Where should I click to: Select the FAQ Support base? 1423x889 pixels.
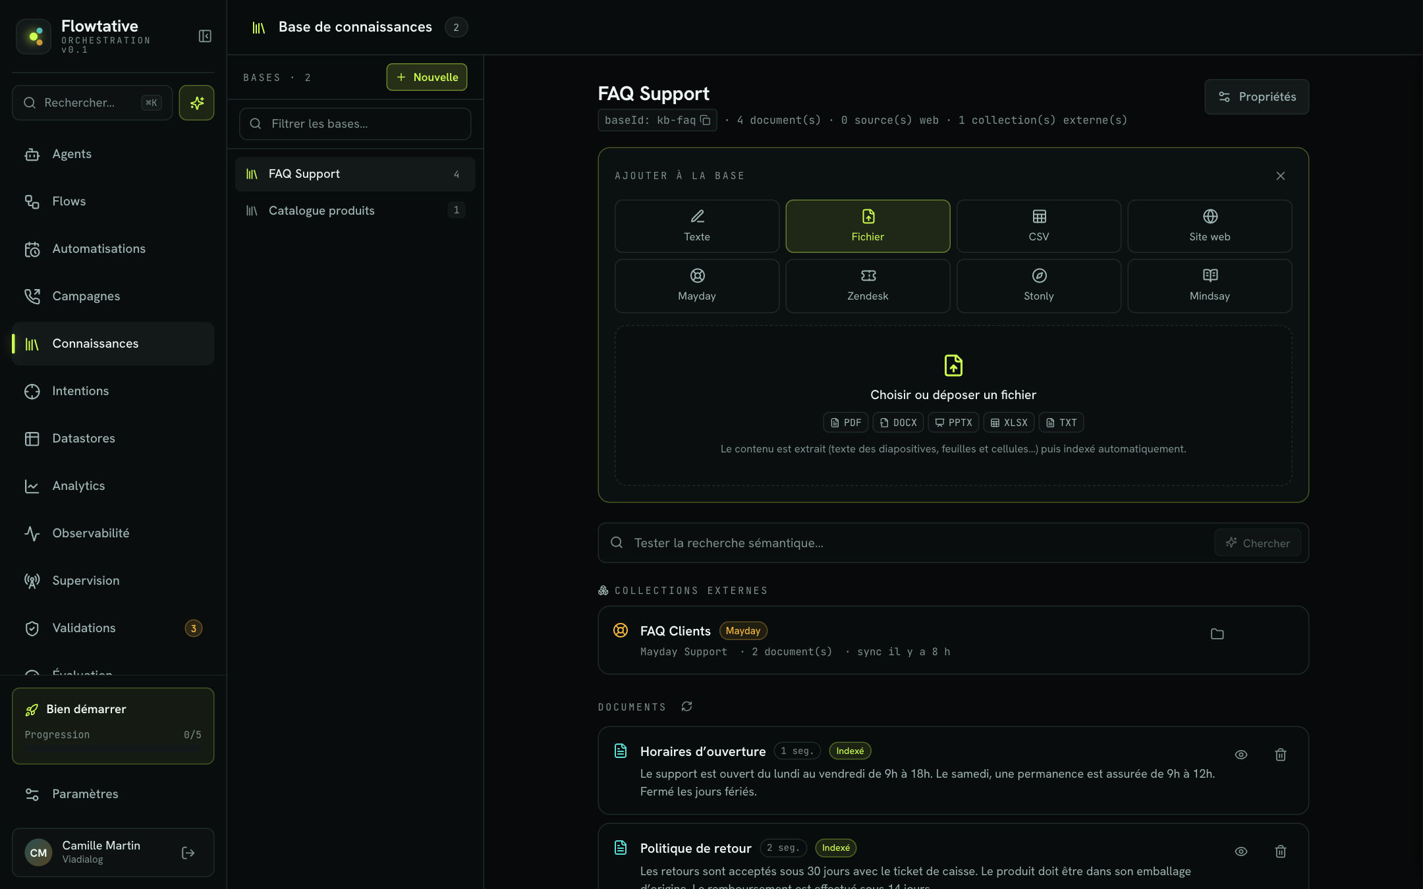(x=354, y=174)
